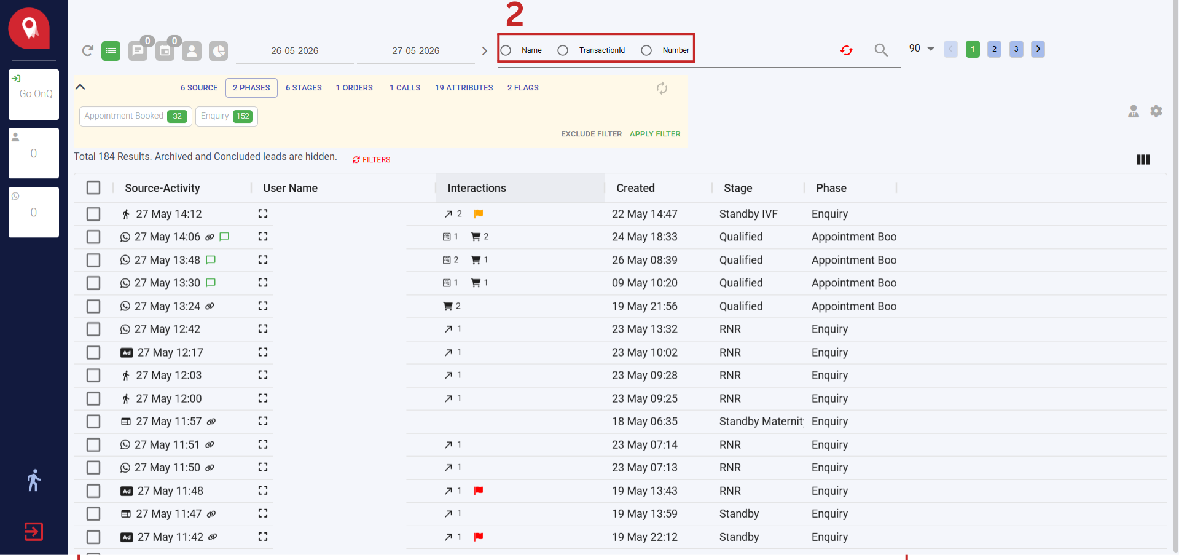This screenshot has width=1179, height=560.
Task: Click the orange flag in first row
Action: [479, 213]
